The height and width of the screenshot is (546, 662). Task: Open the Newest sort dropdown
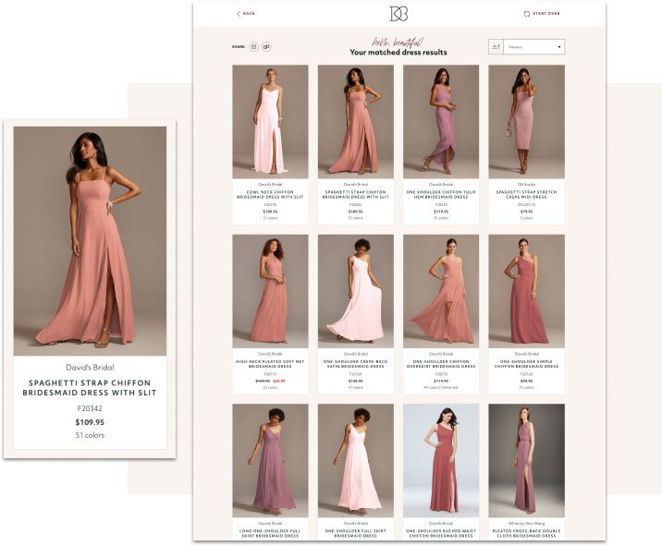point(534,47)
